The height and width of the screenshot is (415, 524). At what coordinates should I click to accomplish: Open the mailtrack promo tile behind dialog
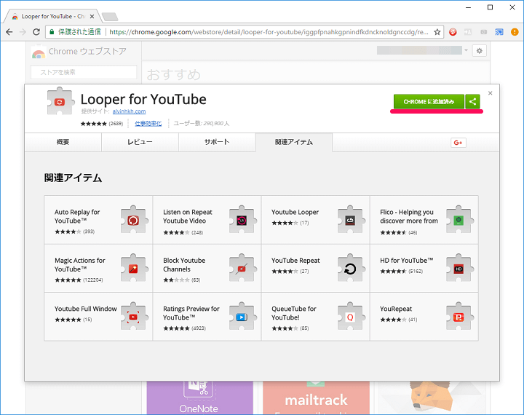[316, 398]
